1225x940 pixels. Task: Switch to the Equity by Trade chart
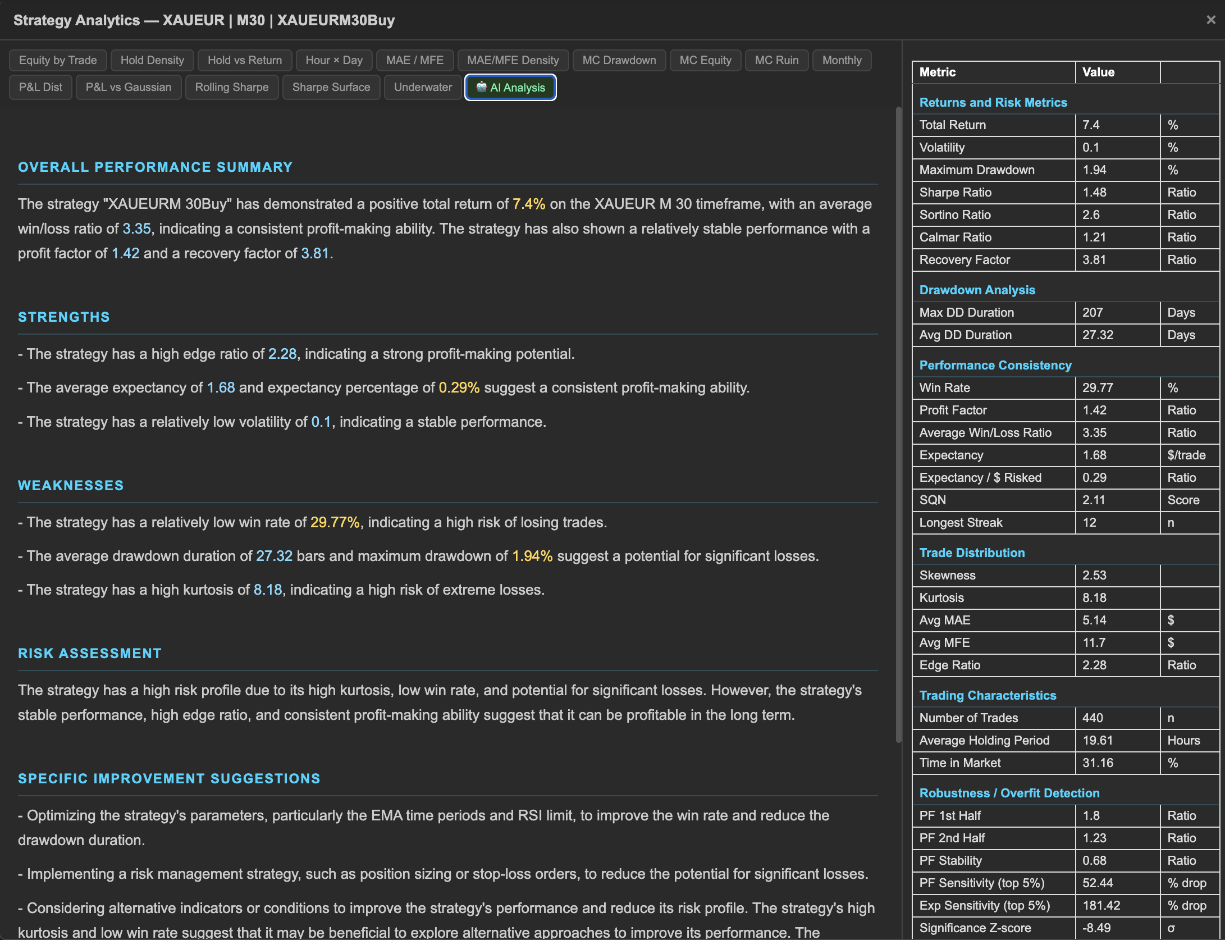pos(57,60)
